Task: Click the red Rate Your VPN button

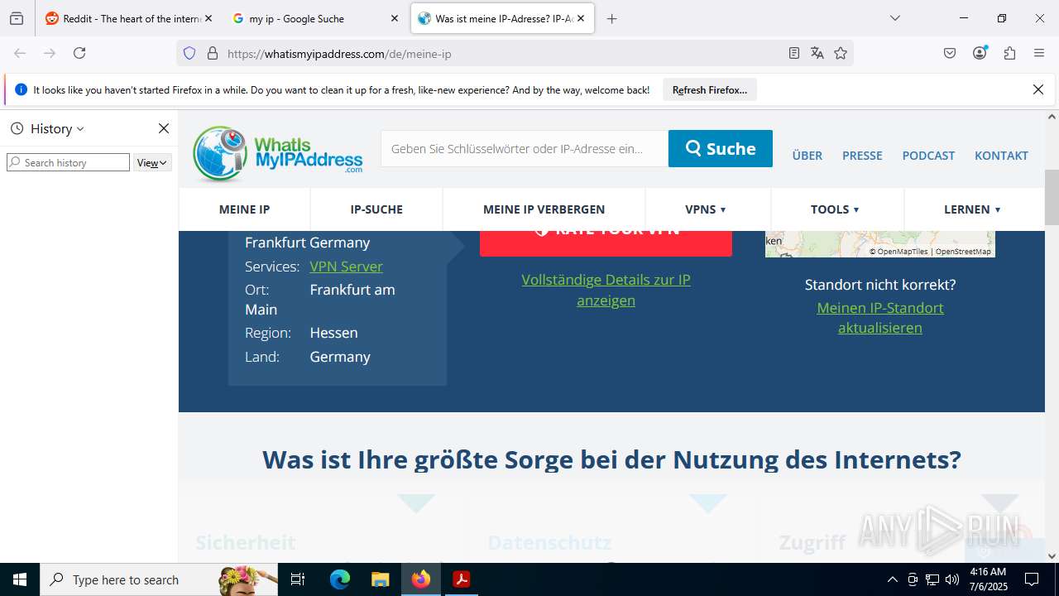Action: tap(606, 243)
